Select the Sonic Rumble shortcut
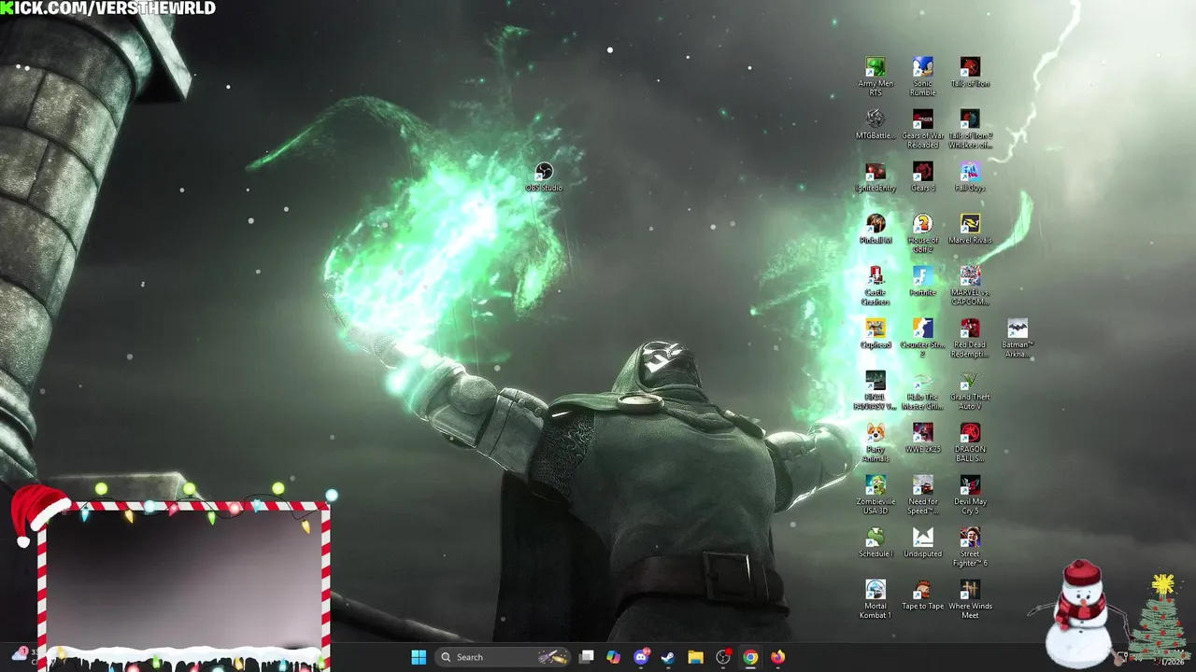 (922, 77)
